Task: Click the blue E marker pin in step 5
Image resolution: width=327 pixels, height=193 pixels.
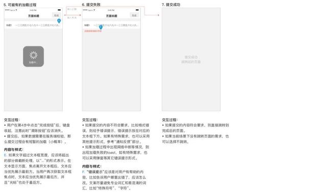Action: (x=59, y=21)
